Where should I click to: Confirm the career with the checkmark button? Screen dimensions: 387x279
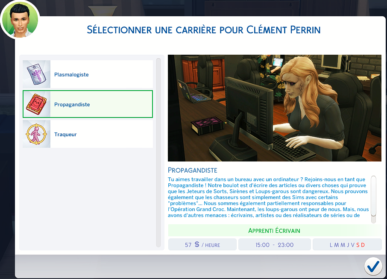373,266
